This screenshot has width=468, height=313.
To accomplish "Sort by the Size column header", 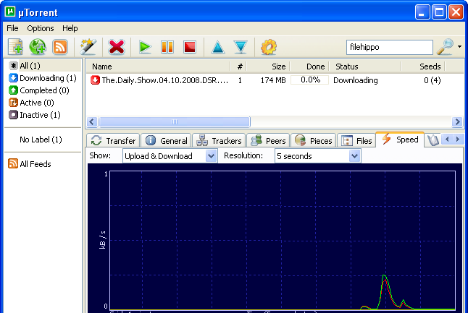I will point(268,67).
